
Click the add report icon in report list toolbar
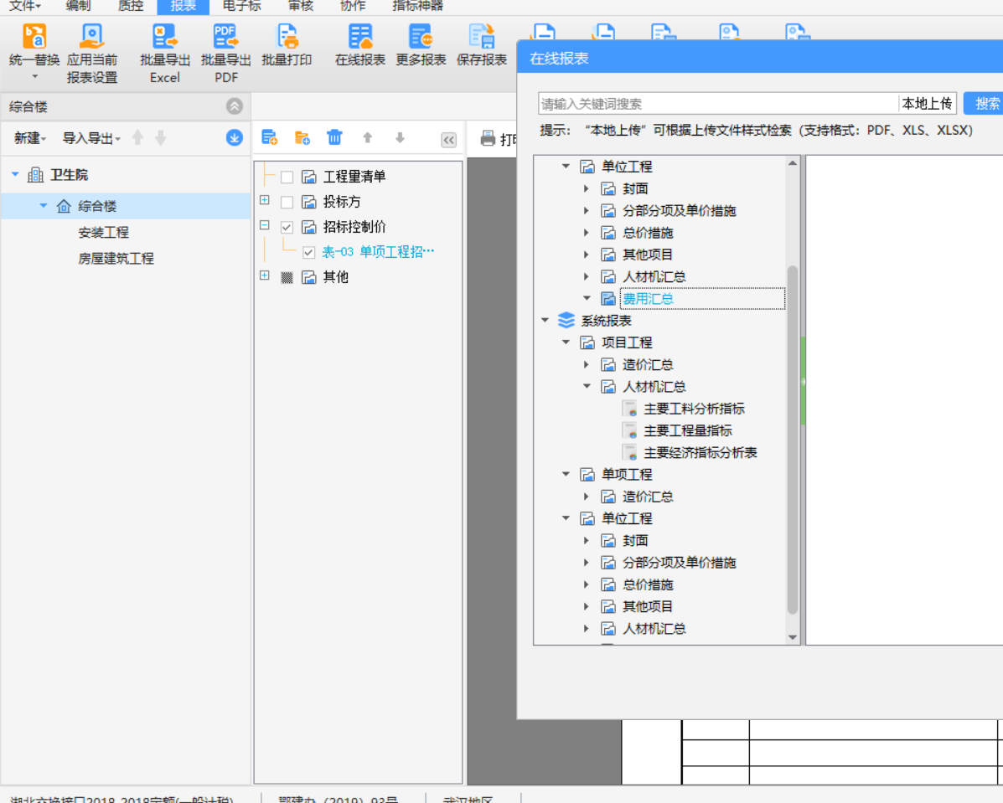[x=269, y=137]
